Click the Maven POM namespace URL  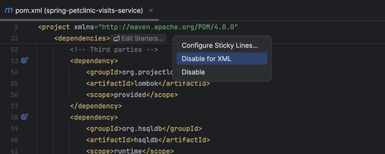(168, 27)
